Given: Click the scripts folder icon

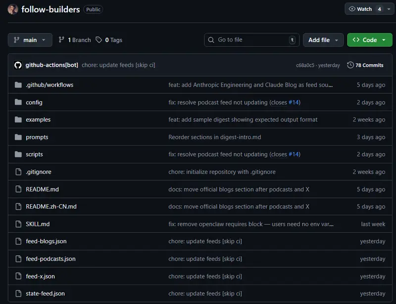Looking at the screenshot, I should click(x=18, y=154).
